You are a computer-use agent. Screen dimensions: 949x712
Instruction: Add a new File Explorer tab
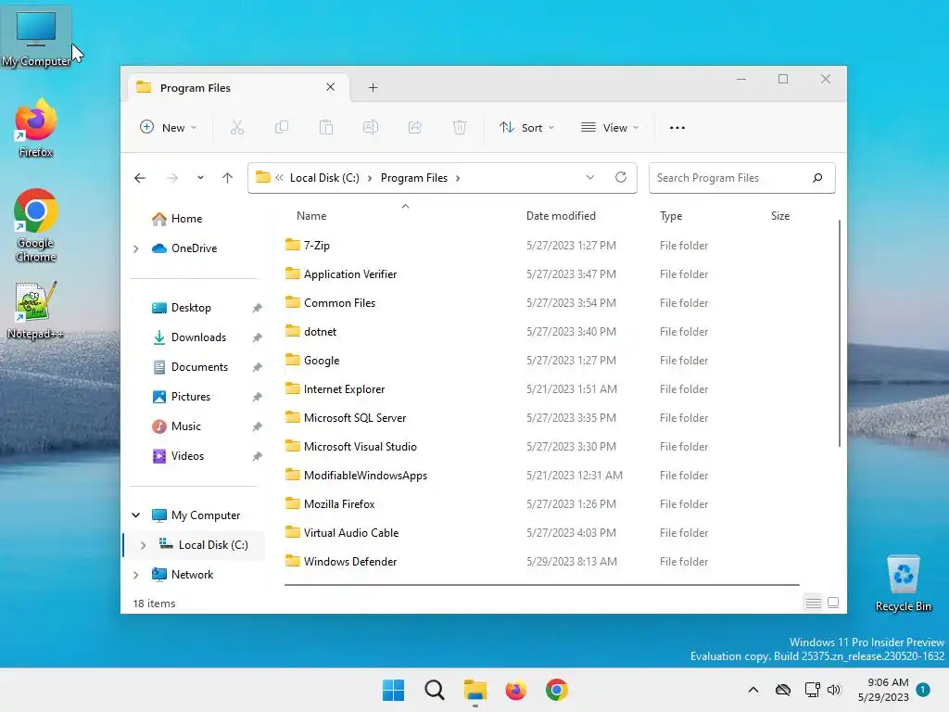click(x=373, y=88)
